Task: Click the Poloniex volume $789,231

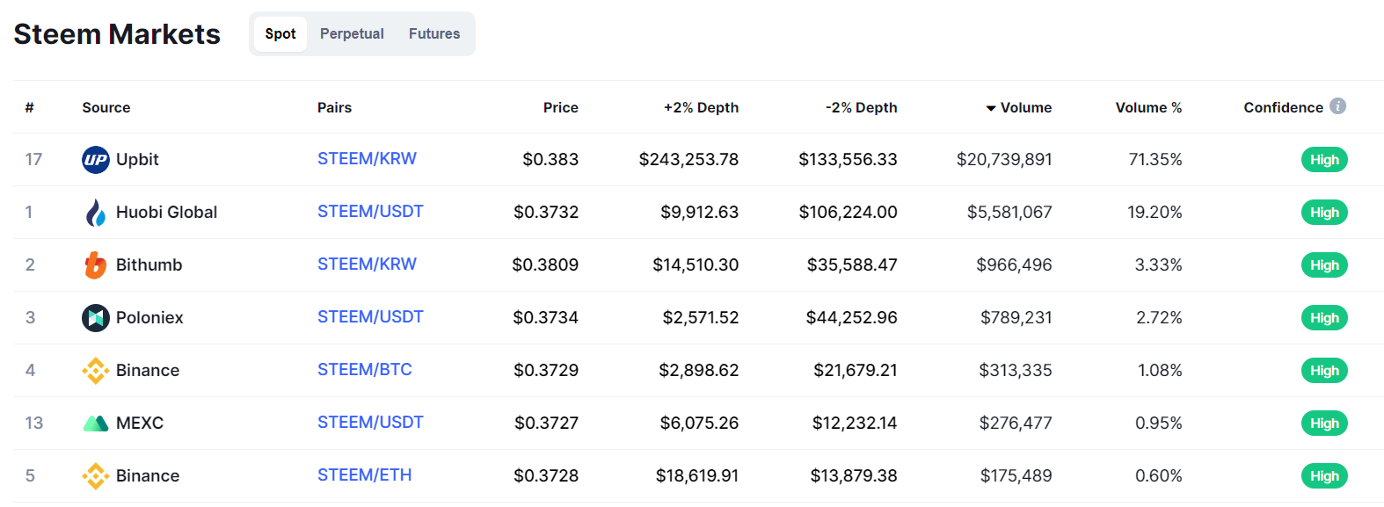Action: coord(1016,318)
